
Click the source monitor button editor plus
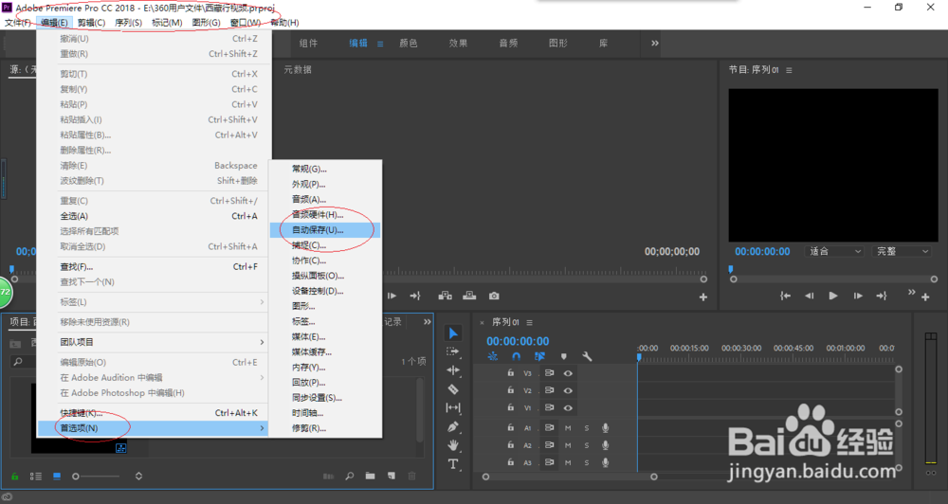[703, 297]
